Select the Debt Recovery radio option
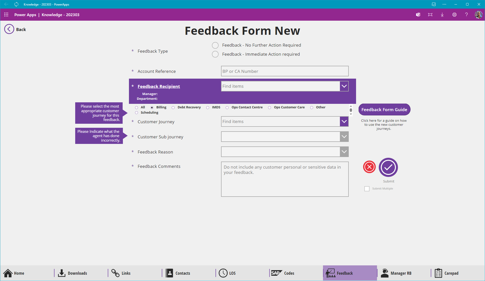The image size is (485, 281). [x=173, y=108]
